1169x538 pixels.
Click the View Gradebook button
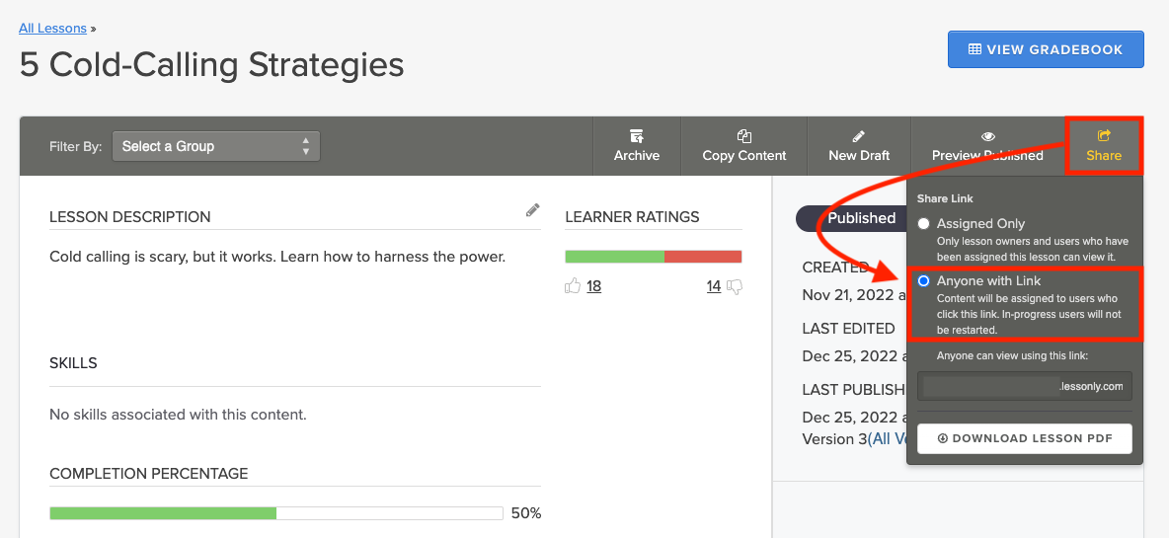(x=1046, y=49)
